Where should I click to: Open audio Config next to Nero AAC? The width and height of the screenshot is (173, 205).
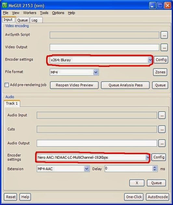pyautogui.click(x=159, y=157)
